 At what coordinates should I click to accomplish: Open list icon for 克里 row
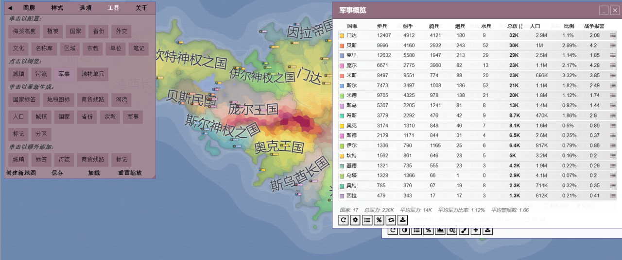pyautogui.click(x=613, y=55)
